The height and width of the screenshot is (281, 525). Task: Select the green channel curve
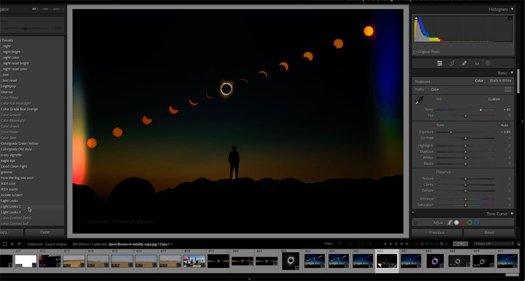point(470,223)
